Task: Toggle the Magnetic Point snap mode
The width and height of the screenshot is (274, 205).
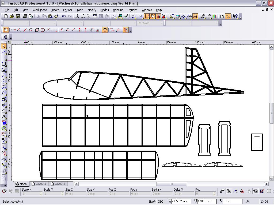Action: coord(105,30)
